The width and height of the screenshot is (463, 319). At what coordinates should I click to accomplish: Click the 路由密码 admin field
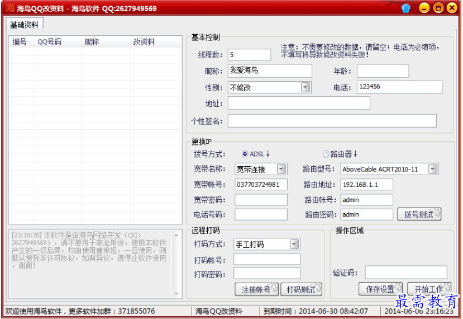tap(367, 214)
